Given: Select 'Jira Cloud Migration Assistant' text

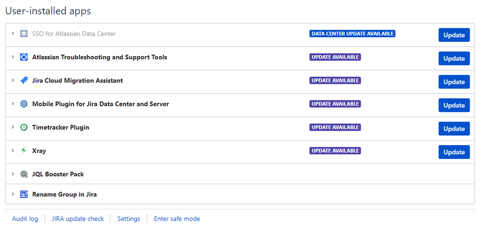Looking at the screenshot, I should point(77,80).
